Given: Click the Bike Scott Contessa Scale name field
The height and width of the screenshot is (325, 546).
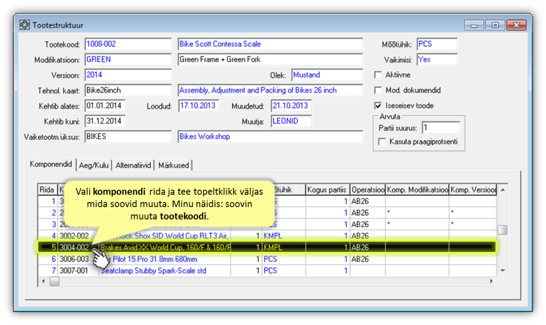Looking at the screenshot, I should (x=270, y=44).
